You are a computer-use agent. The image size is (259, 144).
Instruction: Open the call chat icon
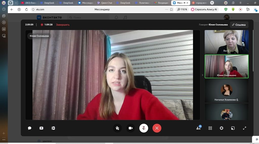pos(30,128)
